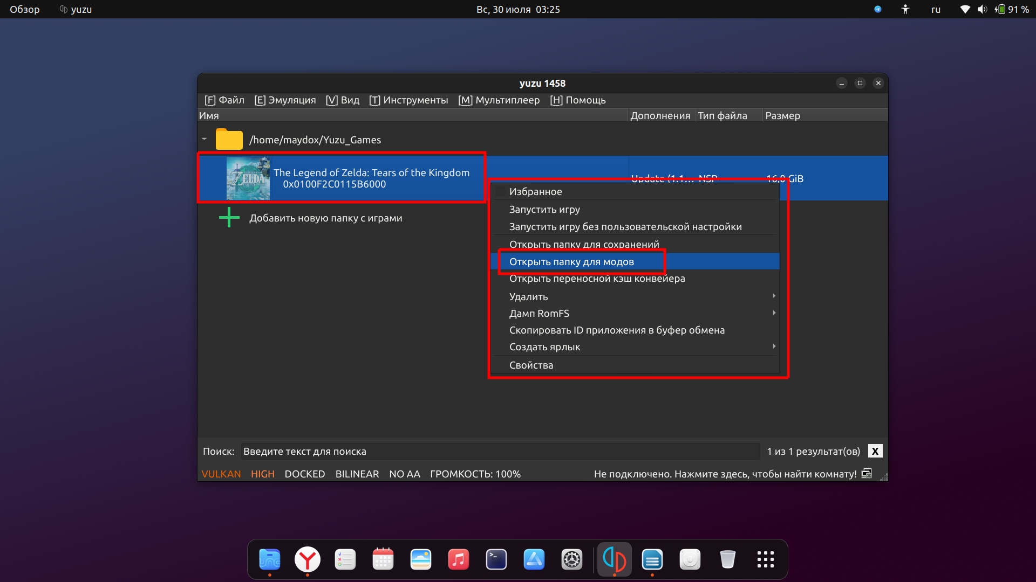Sort by the Размер column header
Viewport: 1036px width, 582px height.
pyautogui.click(x=825, y=115)
